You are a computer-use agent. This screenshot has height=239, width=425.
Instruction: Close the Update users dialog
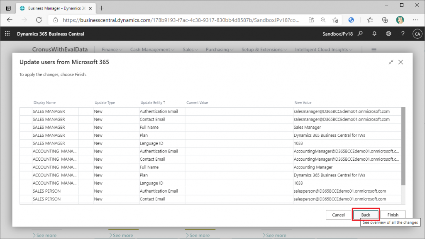[x=401, y=62]
